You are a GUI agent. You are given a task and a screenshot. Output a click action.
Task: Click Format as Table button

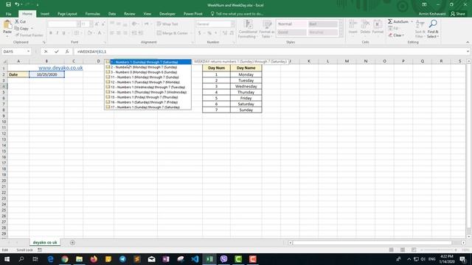pos(266,29)
